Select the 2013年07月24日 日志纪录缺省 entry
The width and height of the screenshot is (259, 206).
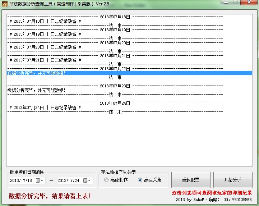tap(45, 107)
